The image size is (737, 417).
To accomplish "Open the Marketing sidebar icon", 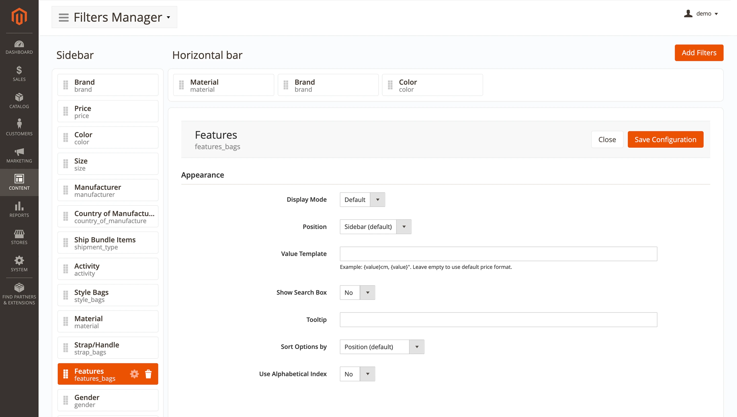I will 19,155.
